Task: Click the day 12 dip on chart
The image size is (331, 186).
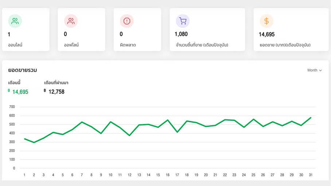Action: tap(129, 135)
